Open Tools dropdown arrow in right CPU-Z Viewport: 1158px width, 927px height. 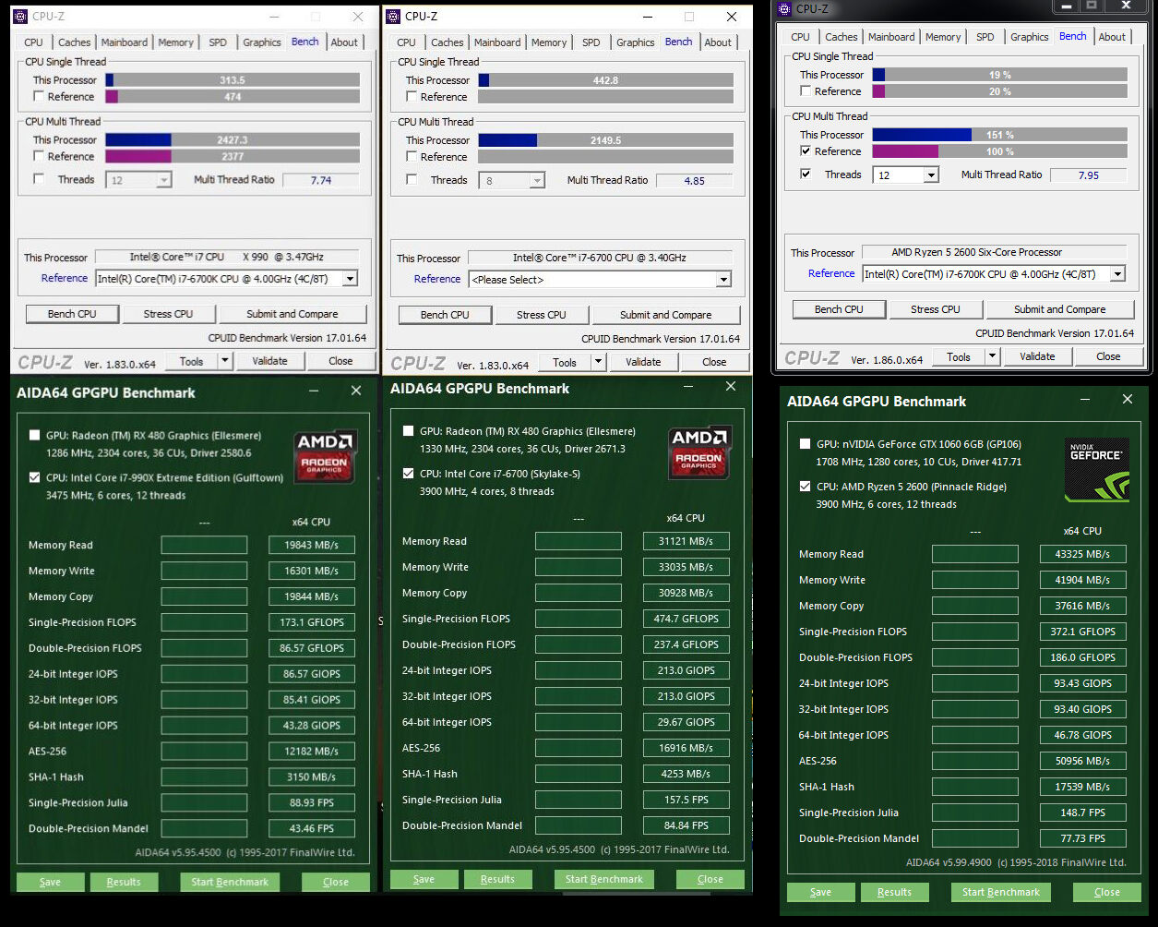pos(993,356)
